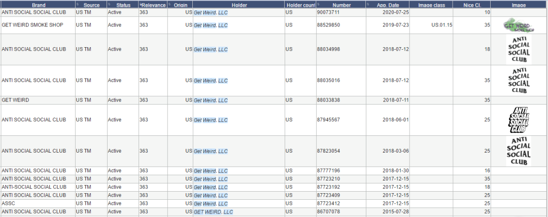Click the Image class column header
The width and height of the screenshot is (548, 217).
(431, 5)
